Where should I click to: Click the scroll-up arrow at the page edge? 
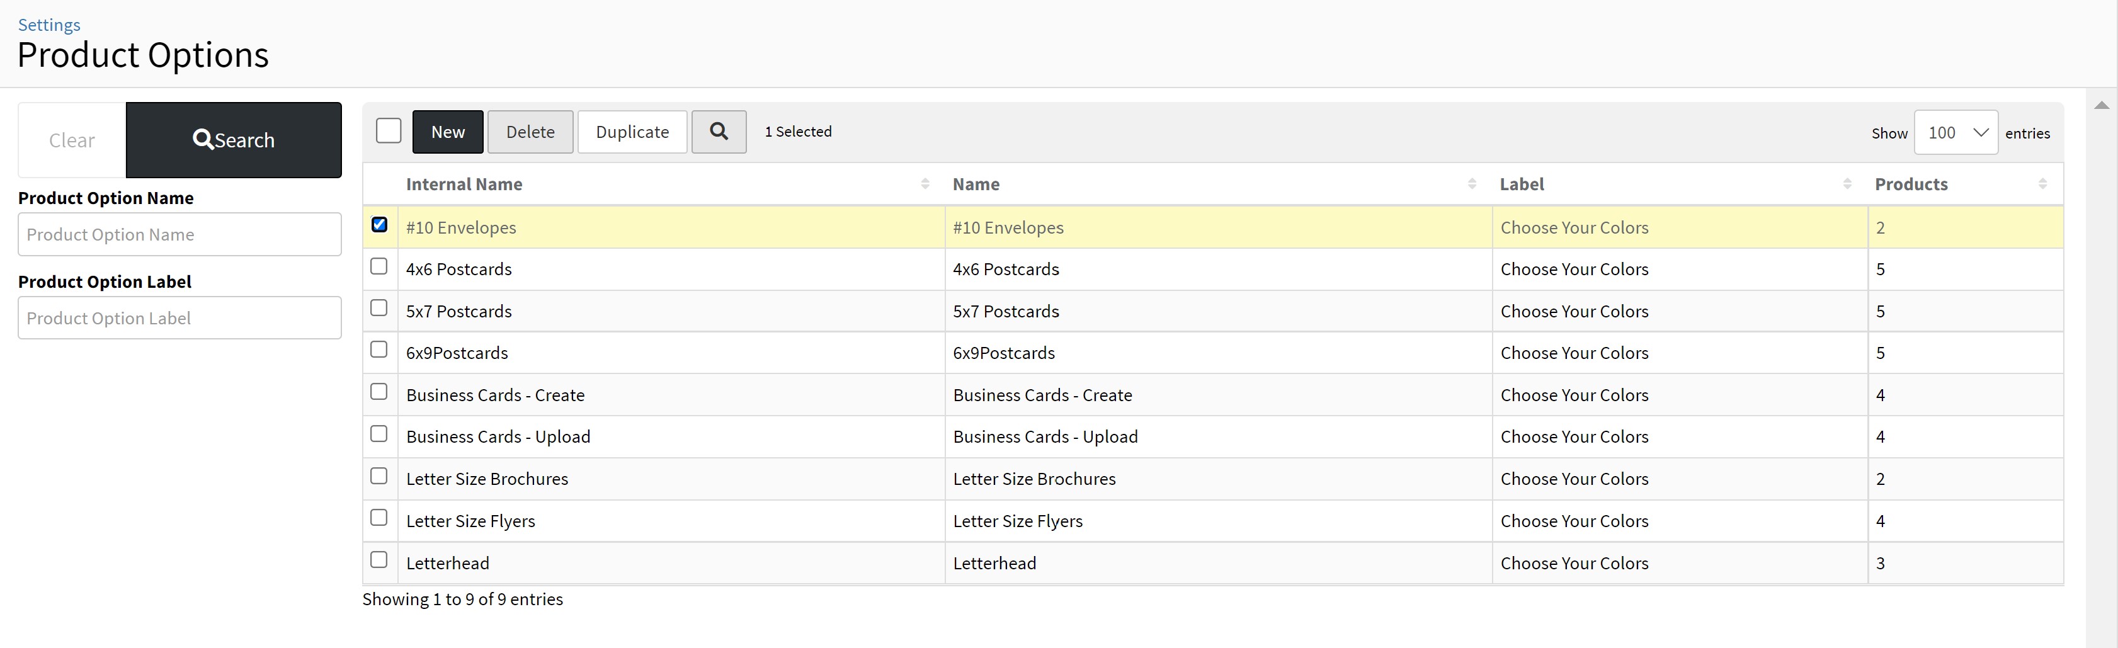2102,105
